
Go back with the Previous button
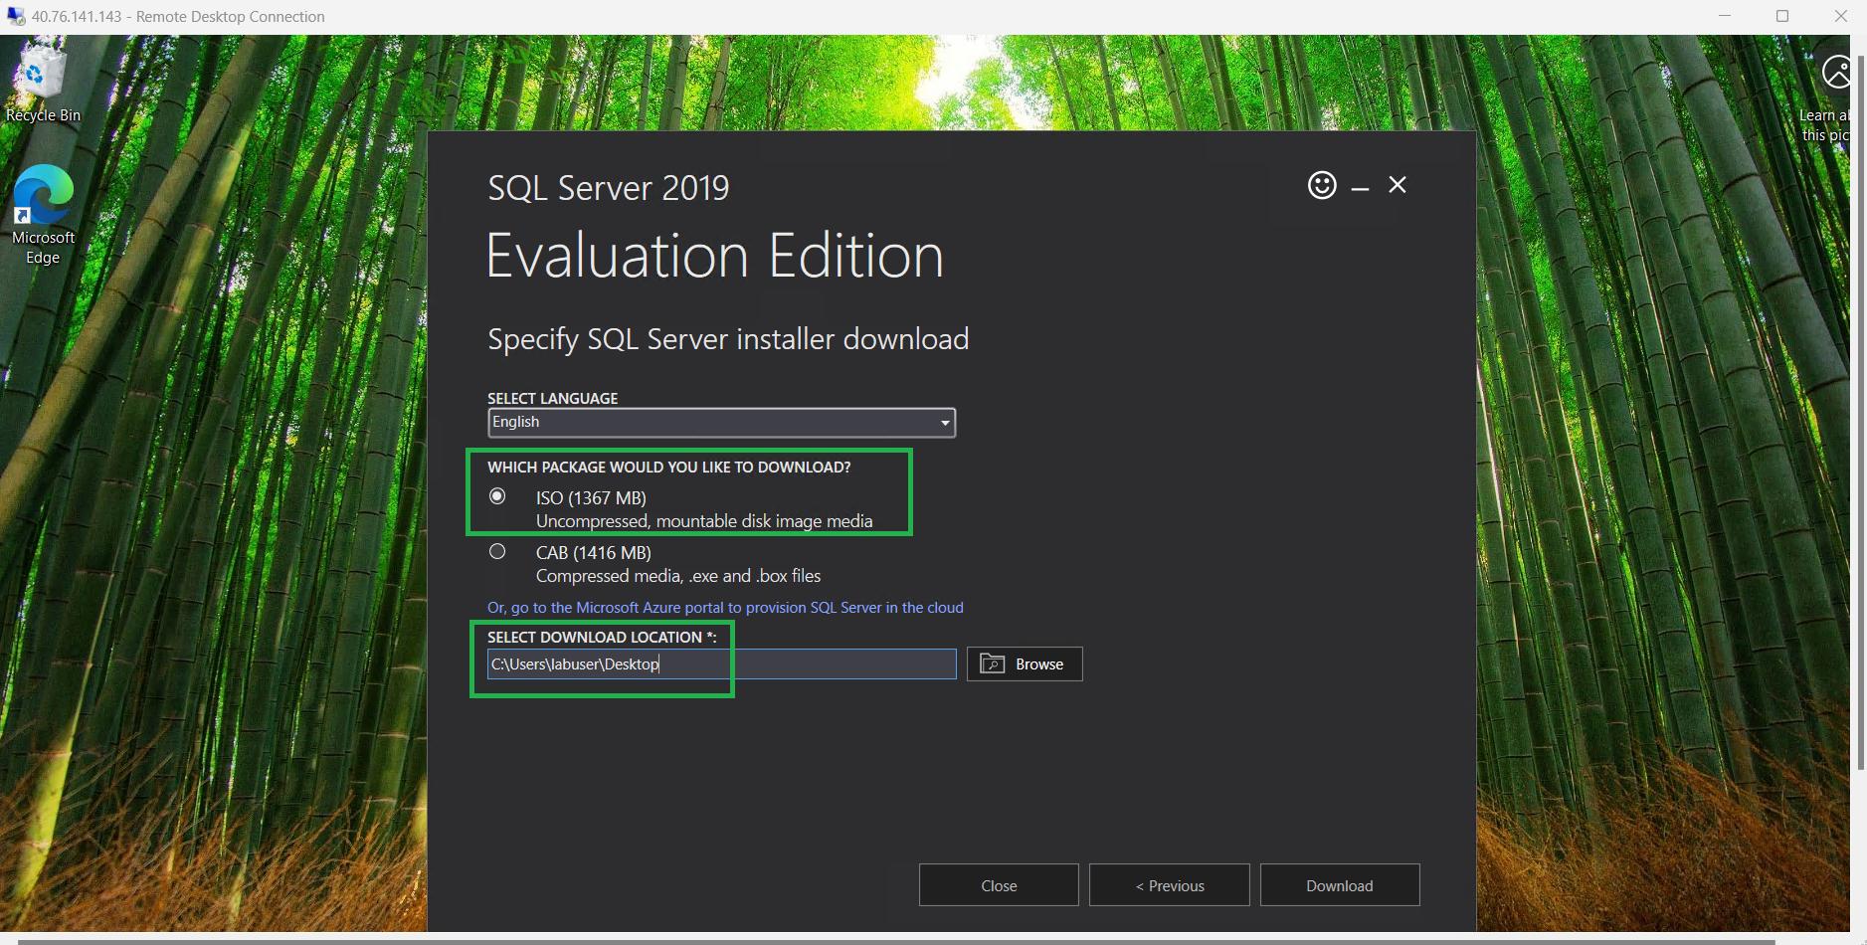1170,885
